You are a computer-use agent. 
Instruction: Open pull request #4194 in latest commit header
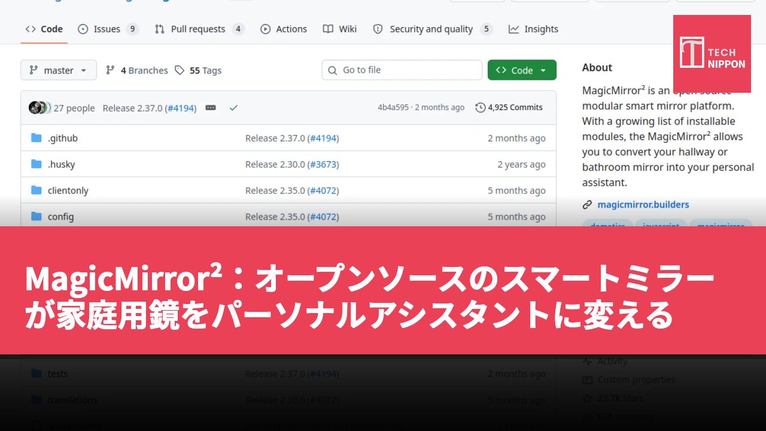point(181,108)
